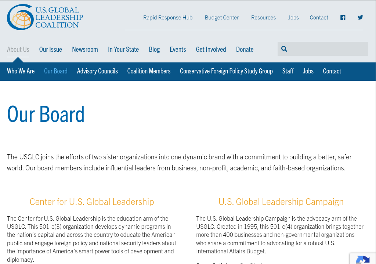Open In Your State menu
The width and height of the screenshot is (376, 264).
(x=123, y=50)
